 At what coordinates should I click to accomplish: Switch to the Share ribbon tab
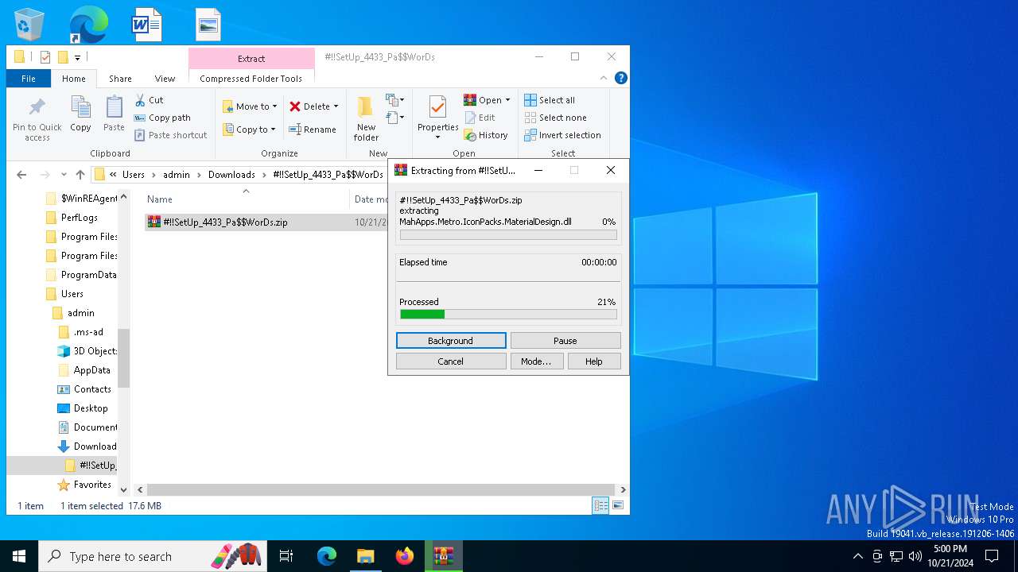tap(120, 79)
